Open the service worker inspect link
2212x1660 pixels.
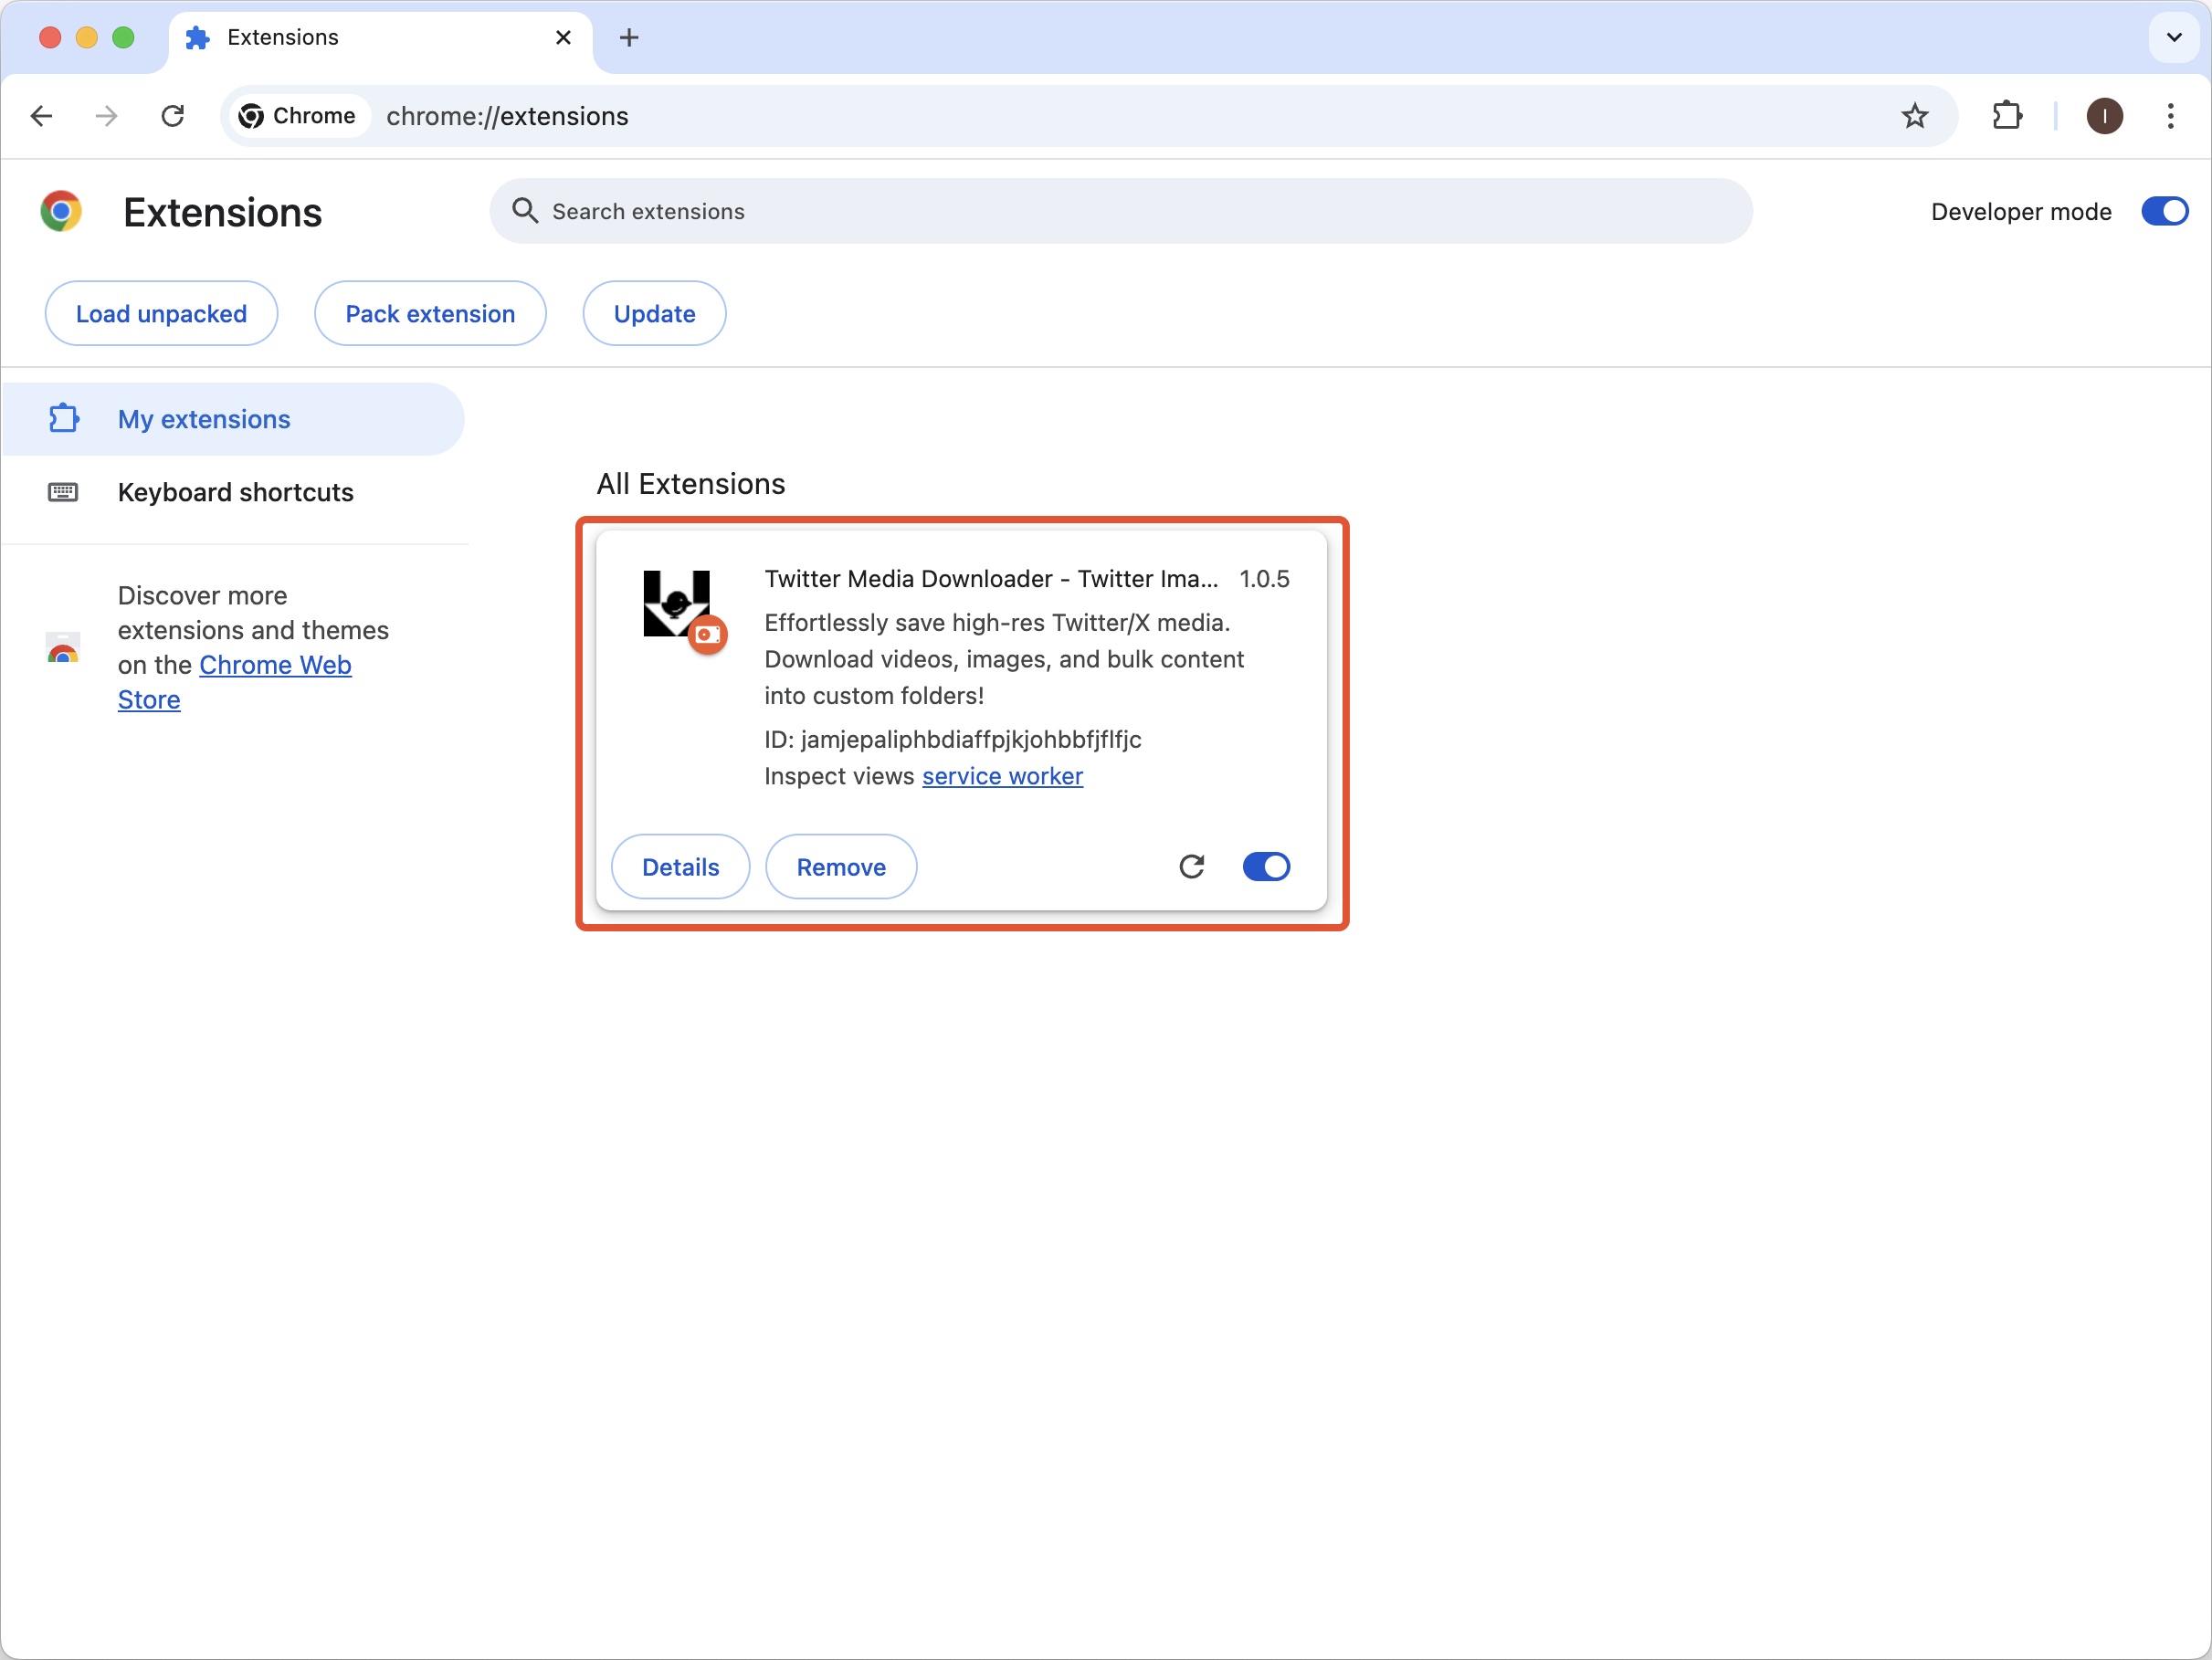click(1002, 776)
